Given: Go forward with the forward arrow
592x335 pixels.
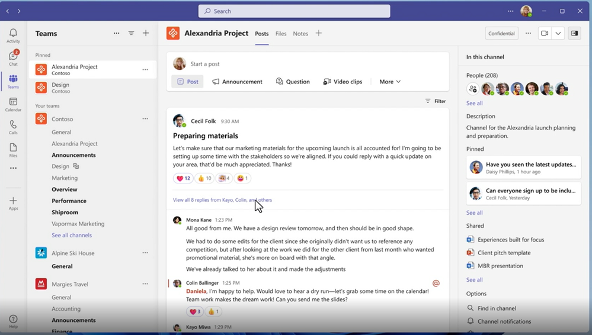Looking at the screenshot, I should pyautogui.click(x=19, y=11).
